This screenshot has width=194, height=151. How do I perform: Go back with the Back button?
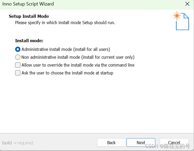111,143
